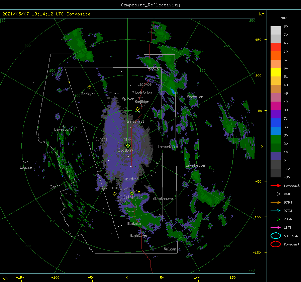Pick the slate purple 0-10 dBZ swatch
The height and width of the screenshot is (282, 301).
tap(276, 156)
